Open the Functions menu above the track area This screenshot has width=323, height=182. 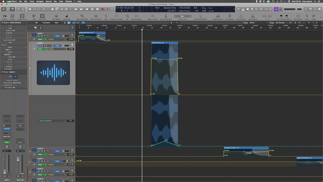[x=46, y=23]
